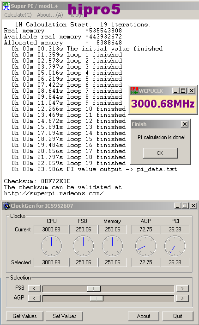This screenshot has width=199, height=325.
Task: Click the CPU clock gauge dial
Action: [52, 246]
